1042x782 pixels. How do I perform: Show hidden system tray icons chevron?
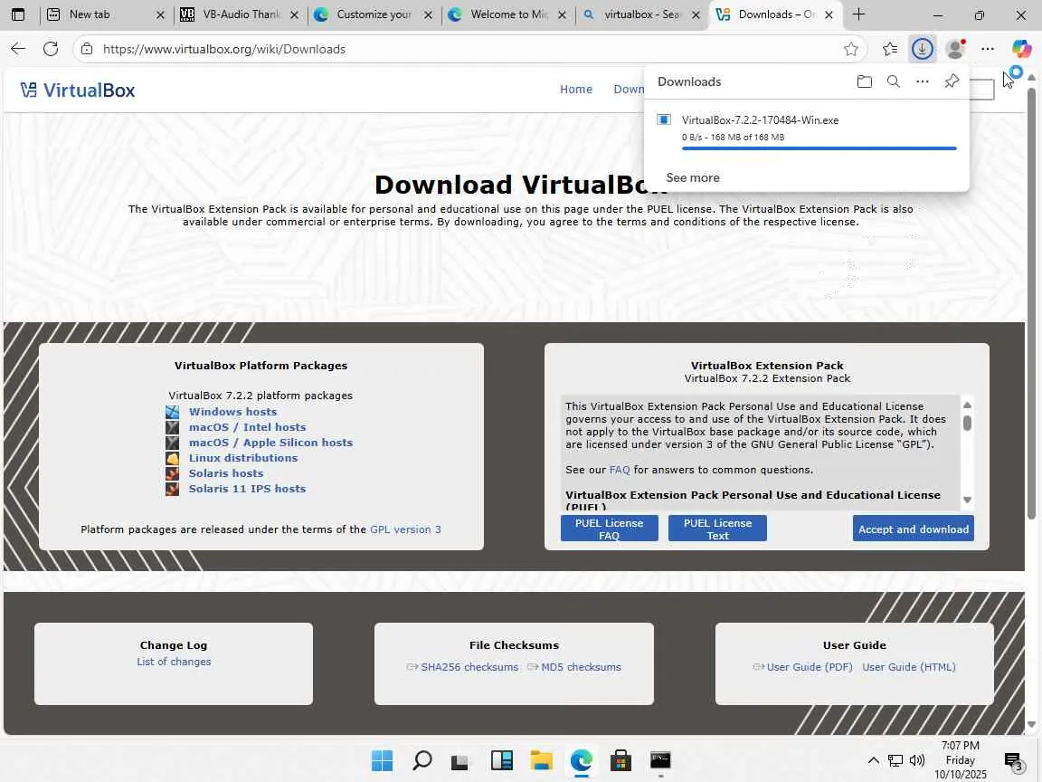(873, 760)
